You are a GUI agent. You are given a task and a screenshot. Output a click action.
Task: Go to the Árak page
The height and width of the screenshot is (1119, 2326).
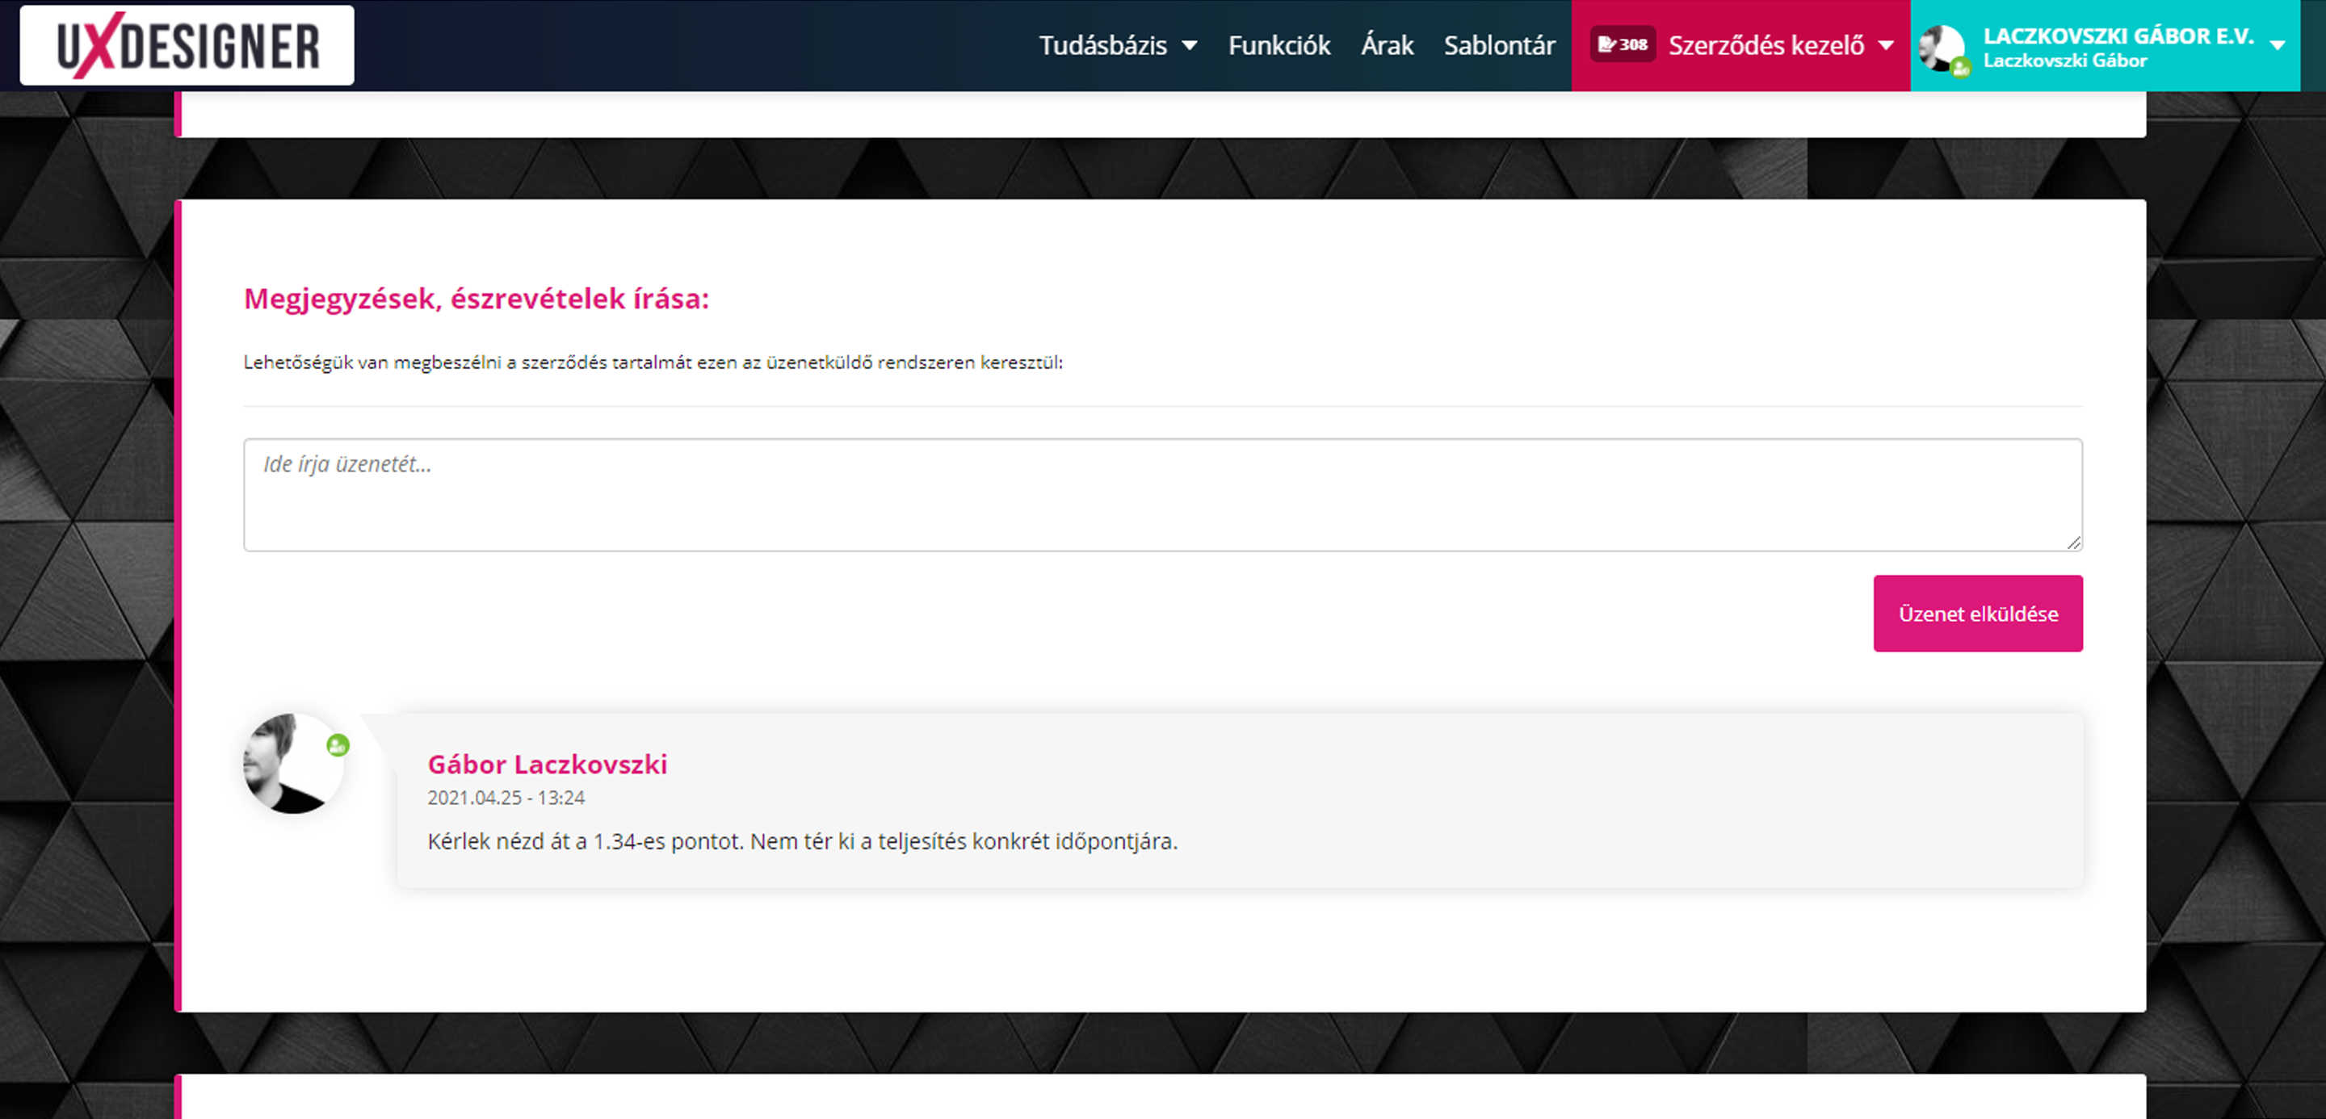1387,45
